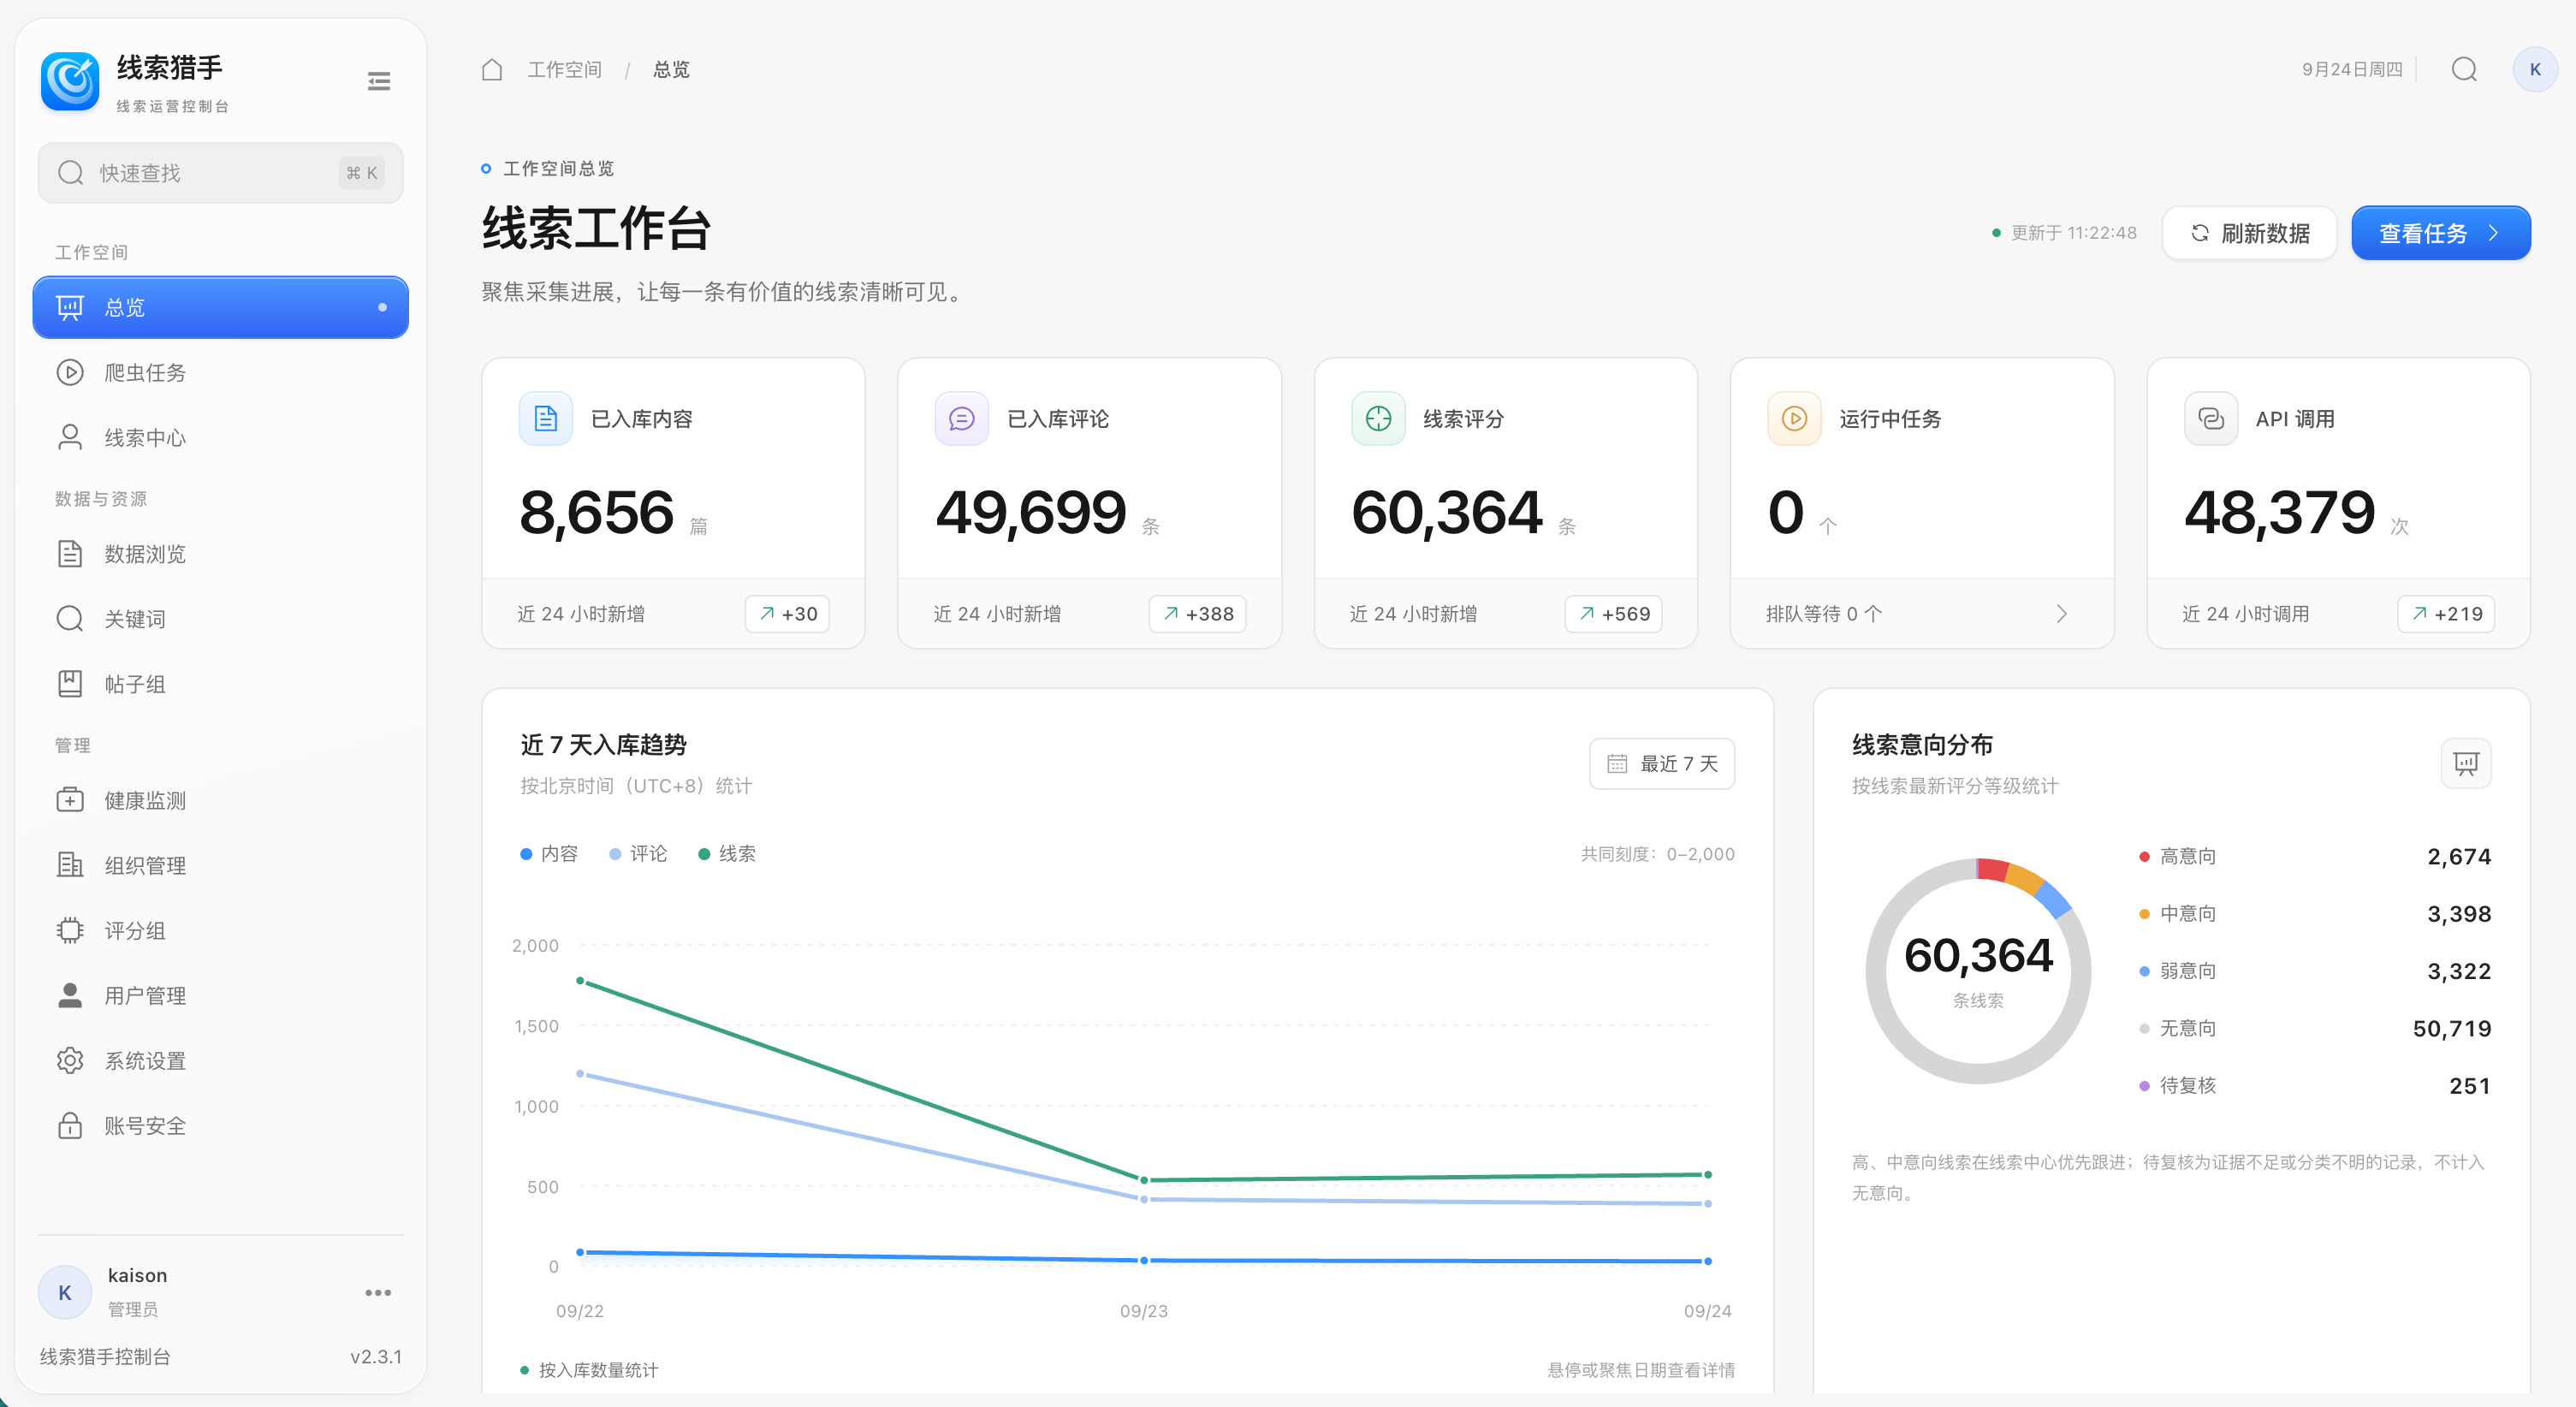Image resolution: width=2576 pixels, height=1407 pixels.
Task: Click the 高意向 red legend dot
Action: point(2144,857)
